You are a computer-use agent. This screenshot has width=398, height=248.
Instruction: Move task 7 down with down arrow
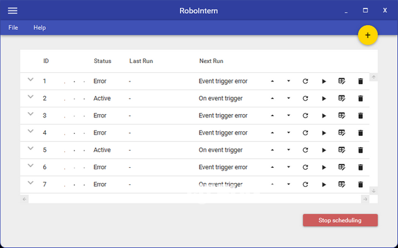[289, 184]
